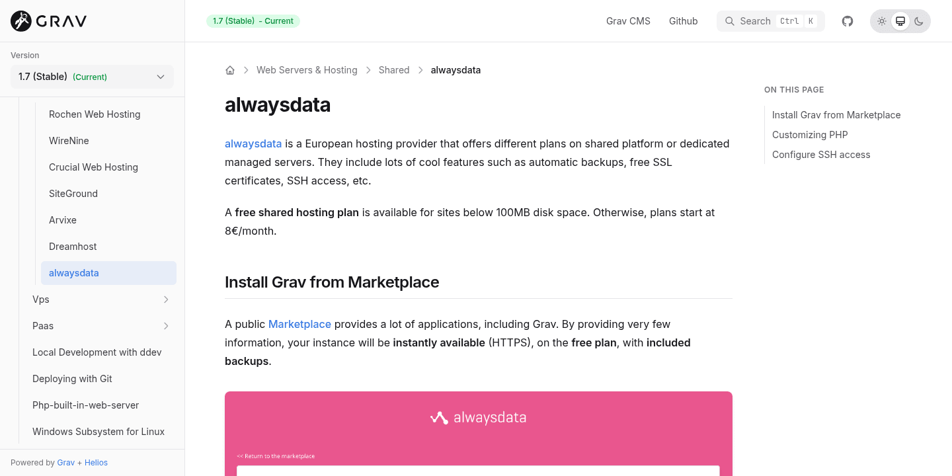
Task: Follow the alwaysdata link in the intro
Action: pyautogui.click(x=253, y=143)
